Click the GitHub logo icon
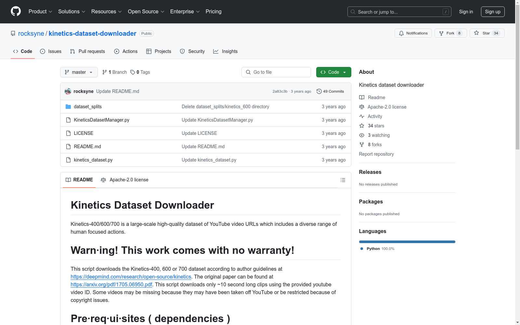This screenshot has height=325, width=520. coord(16,11)
